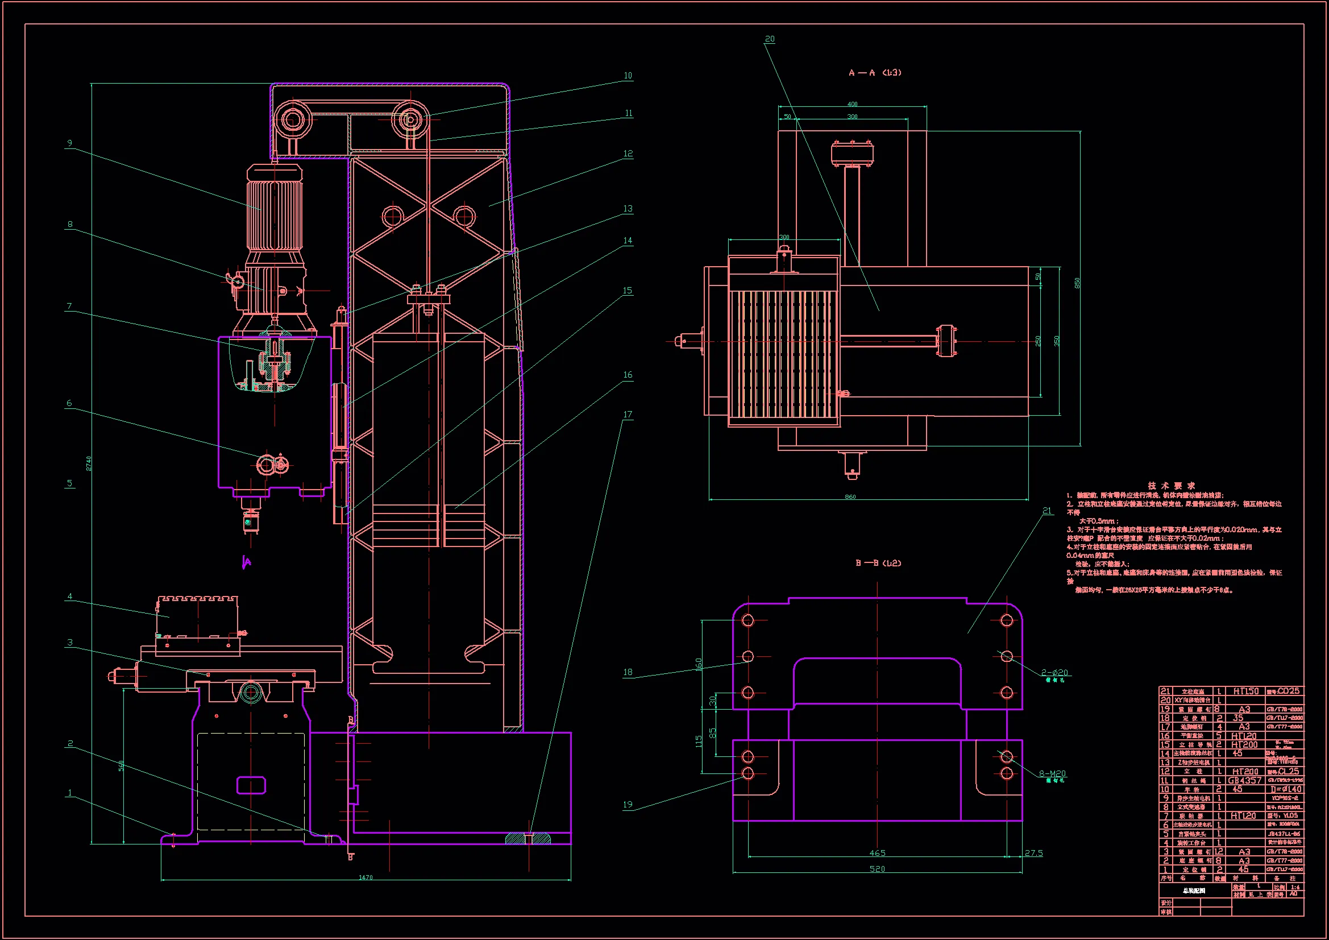Image resolution: width=1329 pixels, height=940 pixels.
Task: Select the 2740 overall height dimension text
Action: (89, 463)
